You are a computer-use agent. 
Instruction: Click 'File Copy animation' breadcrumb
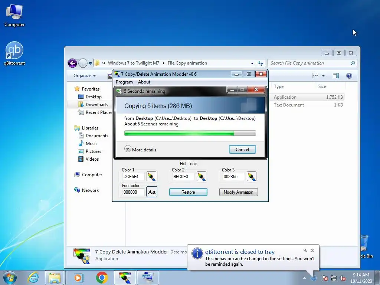click(187, 63)
